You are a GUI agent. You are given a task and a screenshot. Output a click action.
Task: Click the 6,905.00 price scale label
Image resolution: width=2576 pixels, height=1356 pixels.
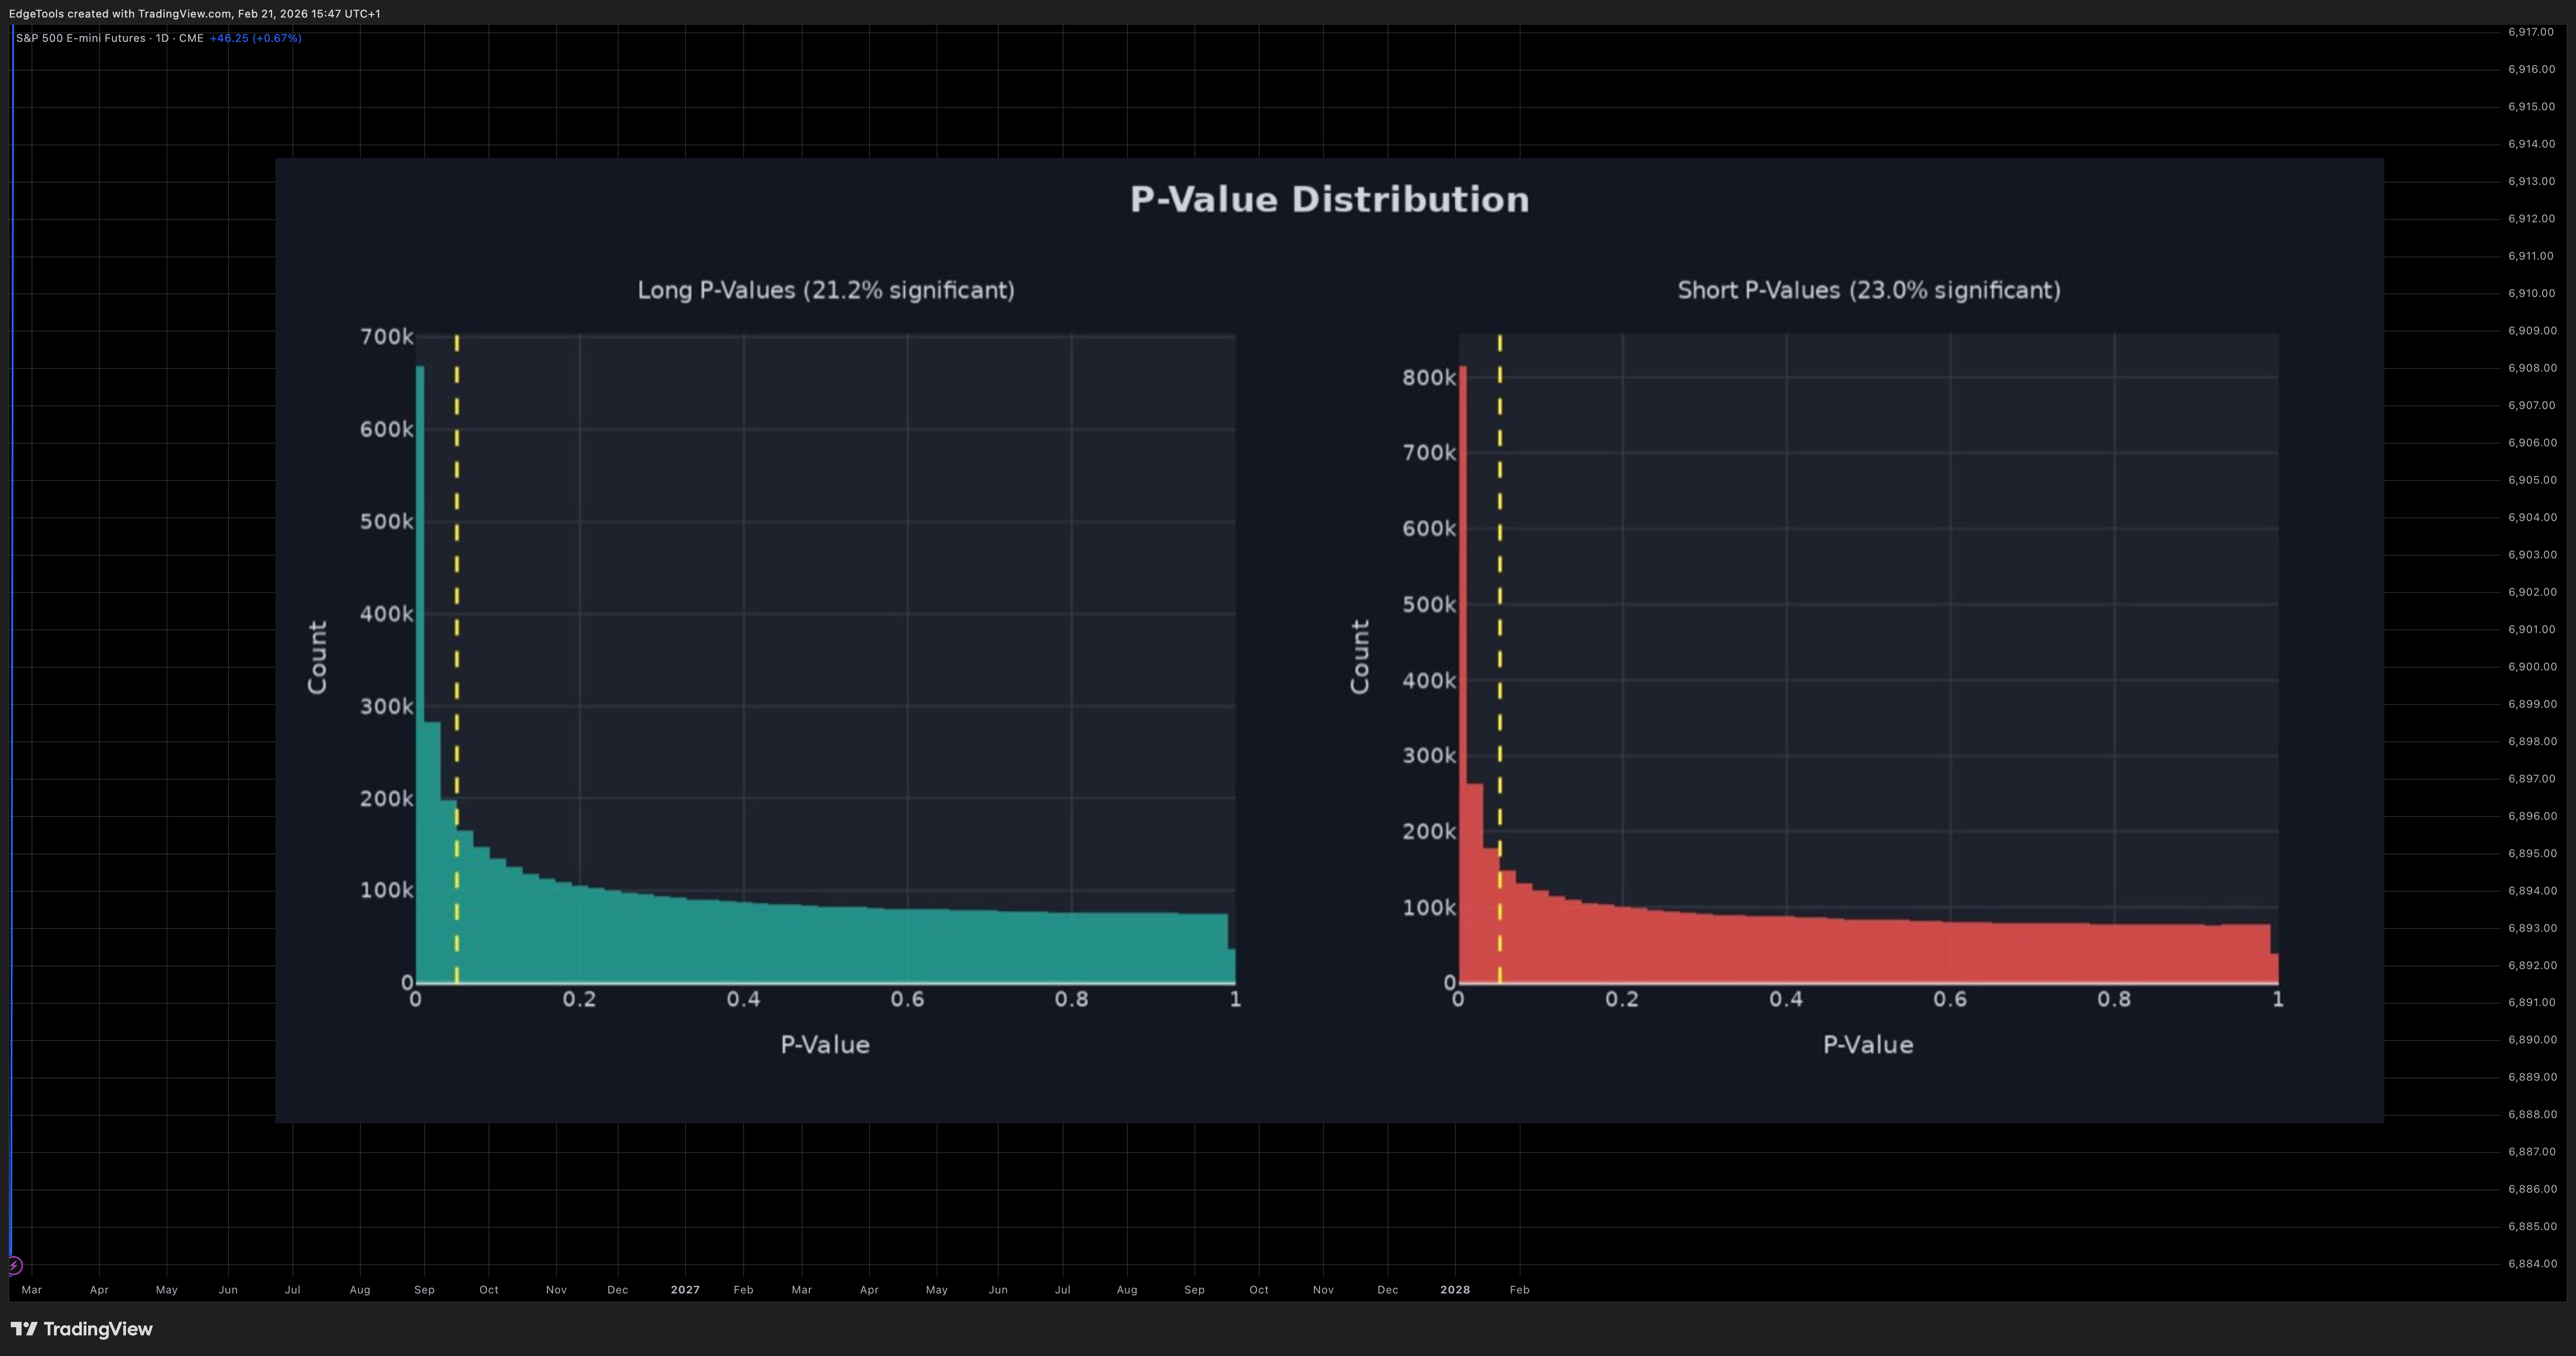coord(2531,480)
